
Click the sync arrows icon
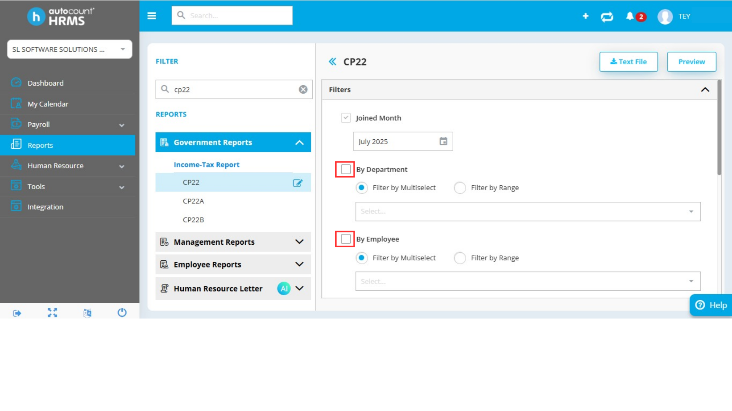tap(607, 16)
